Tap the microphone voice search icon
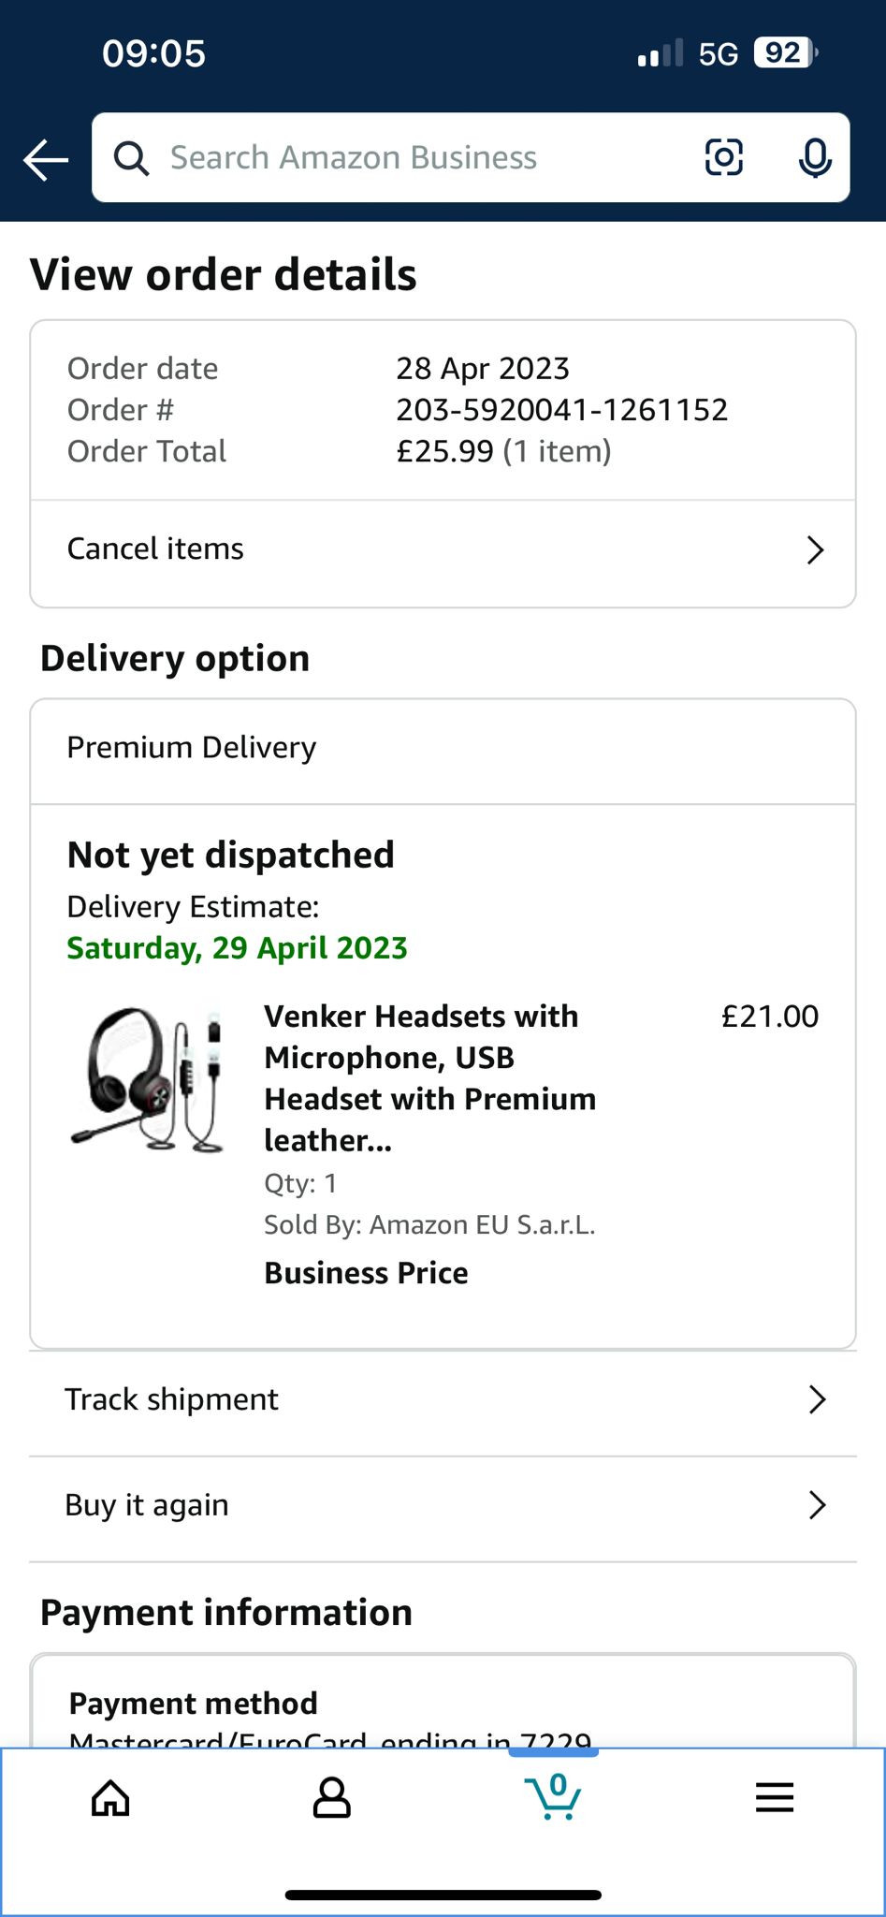This screenshot has height=1917, width=886. coord(815,157)
